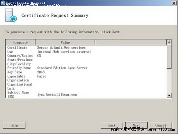Click the server certificate icon in header
Screen dimensions: 178x134
tap(11, 15)
